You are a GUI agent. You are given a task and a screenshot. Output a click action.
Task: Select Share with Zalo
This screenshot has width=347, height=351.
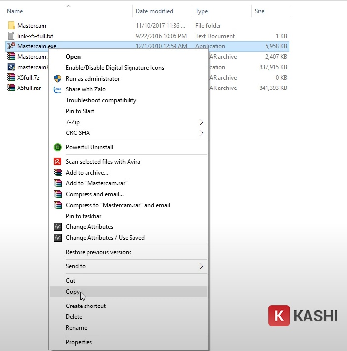pyautogui.click(x=86, y=89)
